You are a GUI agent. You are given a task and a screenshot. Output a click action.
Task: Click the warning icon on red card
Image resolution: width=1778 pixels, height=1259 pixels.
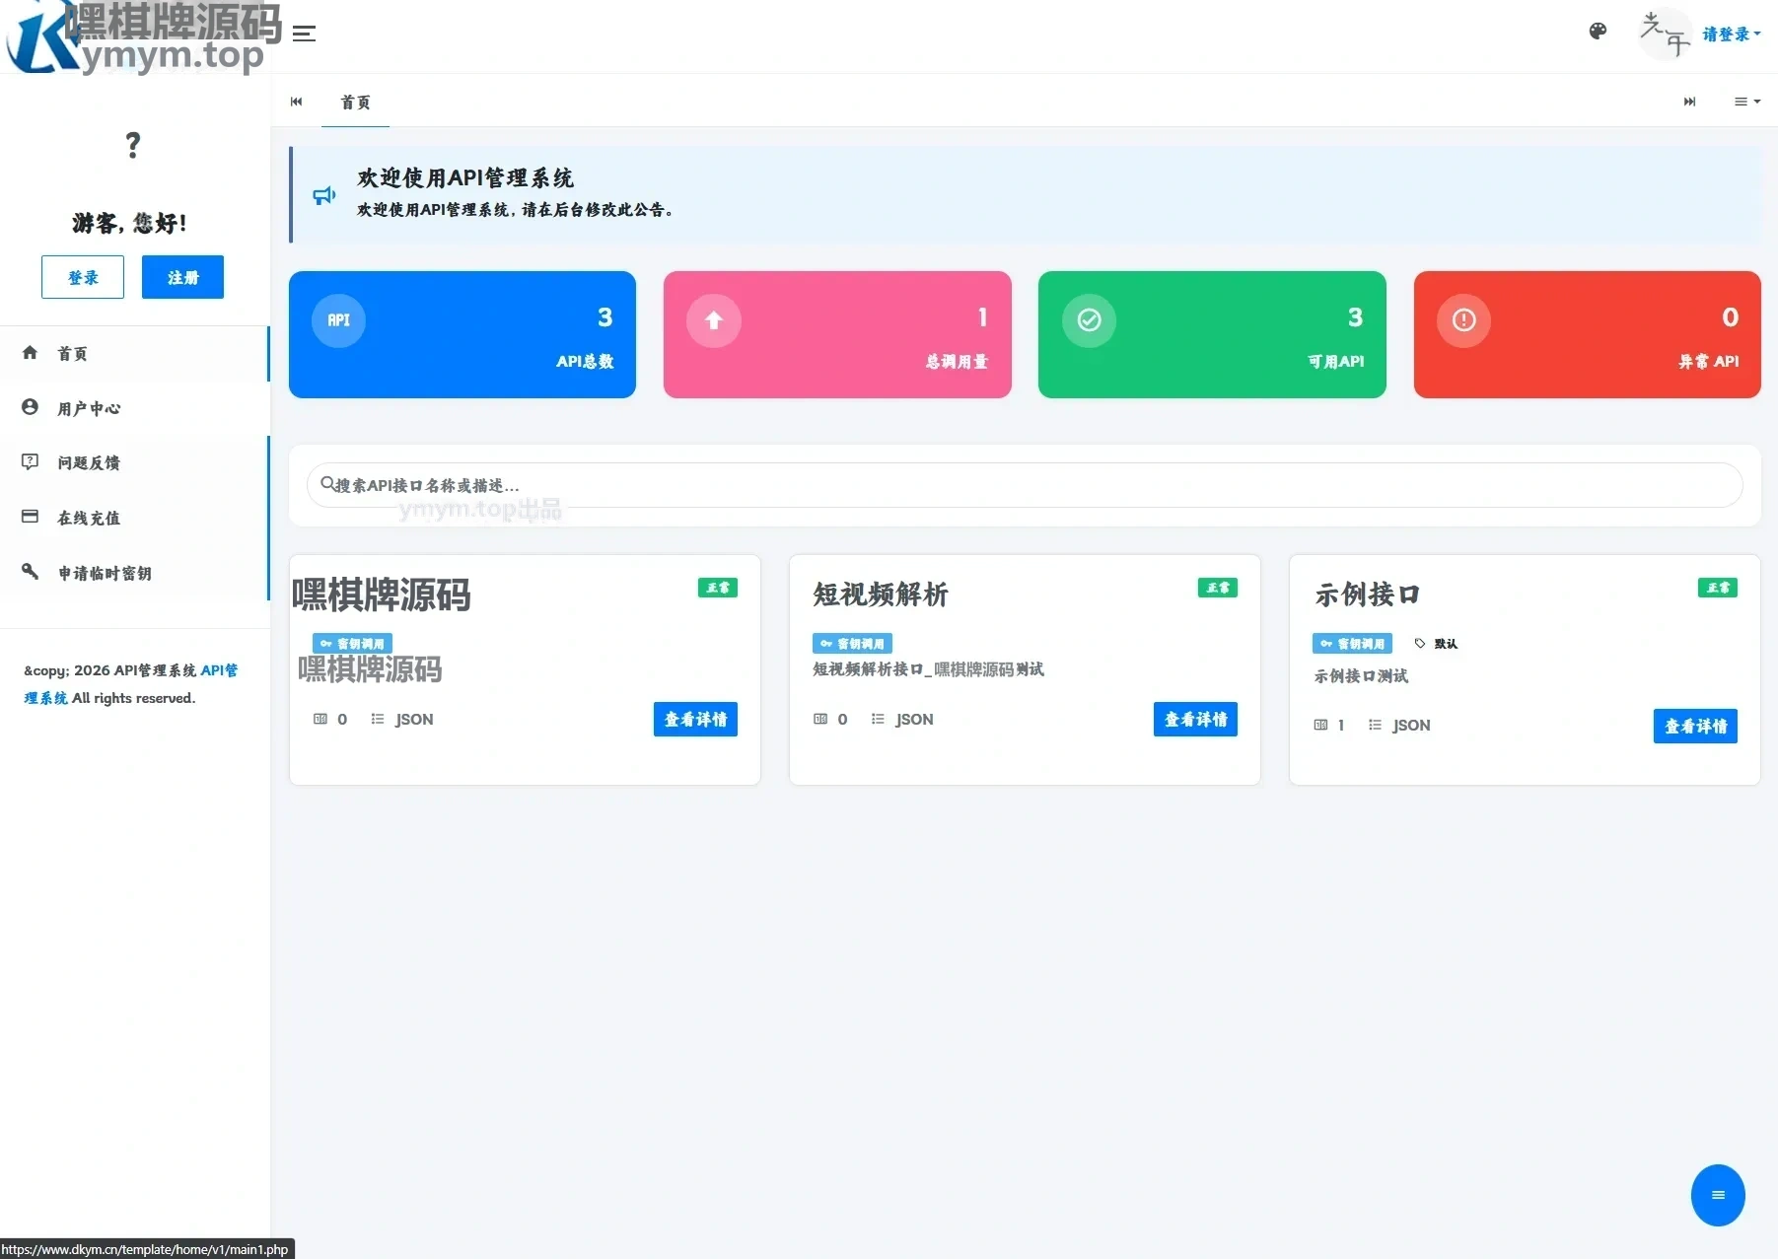[1464, 320]
